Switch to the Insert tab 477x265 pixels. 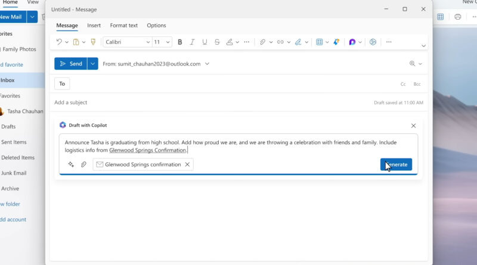[94, 26]
